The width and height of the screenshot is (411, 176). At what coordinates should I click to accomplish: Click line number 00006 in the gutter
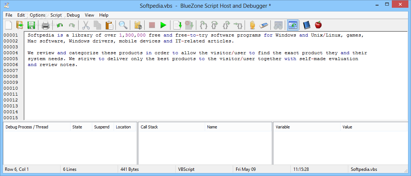tap(11, 65)
